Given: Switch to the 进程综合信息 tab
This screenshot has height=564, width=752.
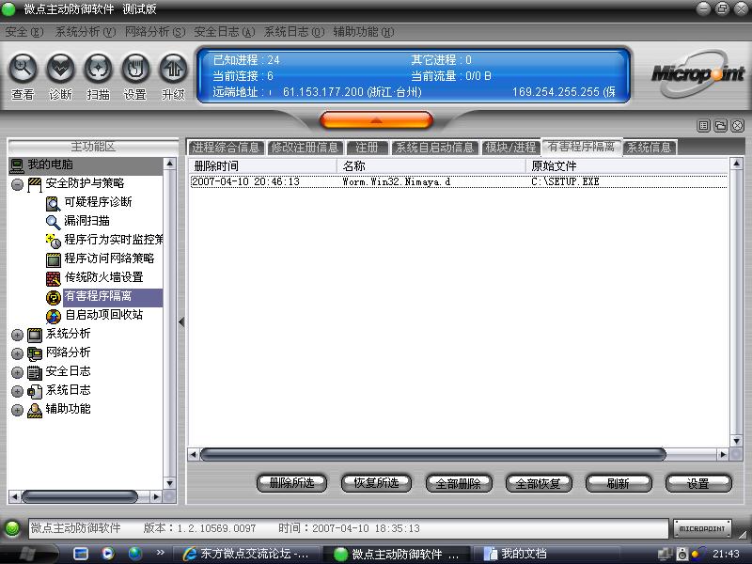Looking at the screenshot, I should 226,148.
